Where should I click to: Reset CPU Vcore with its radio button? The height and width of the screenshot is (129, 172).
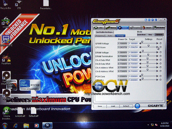[x=161, y=47]
